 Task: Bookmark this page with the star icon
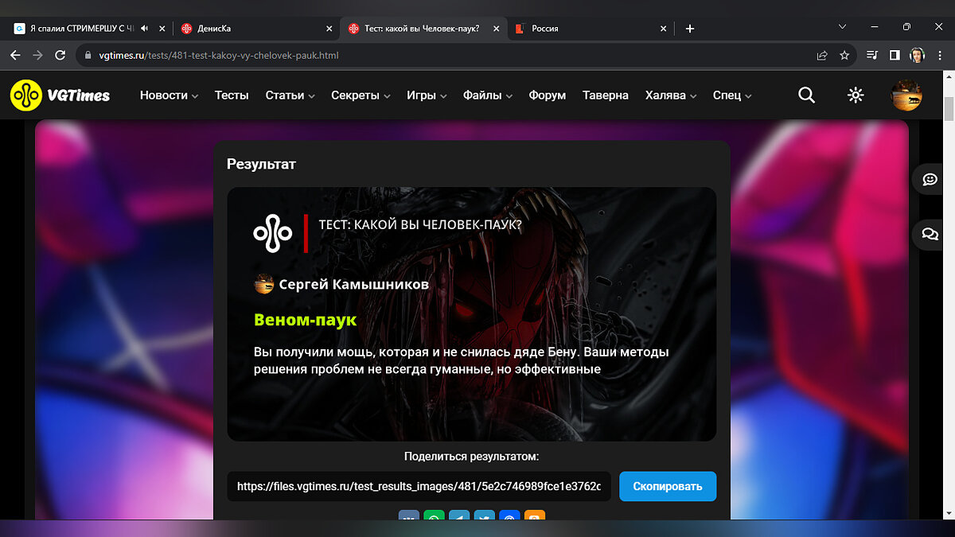coord(844,56)
